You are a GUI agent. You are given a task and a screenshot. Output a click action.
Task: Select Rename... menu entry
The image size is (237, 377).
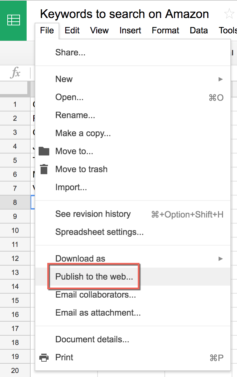pyautogui.click(x=133, y=115)
